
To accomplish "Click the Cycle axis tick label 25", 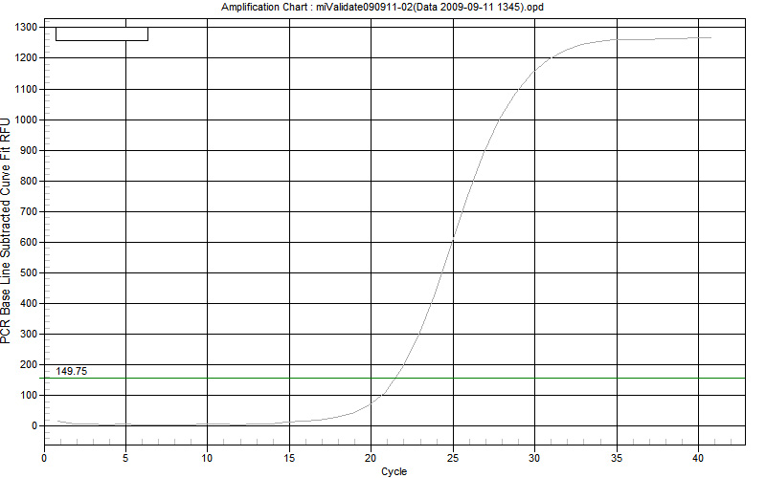I will point(453,458).
